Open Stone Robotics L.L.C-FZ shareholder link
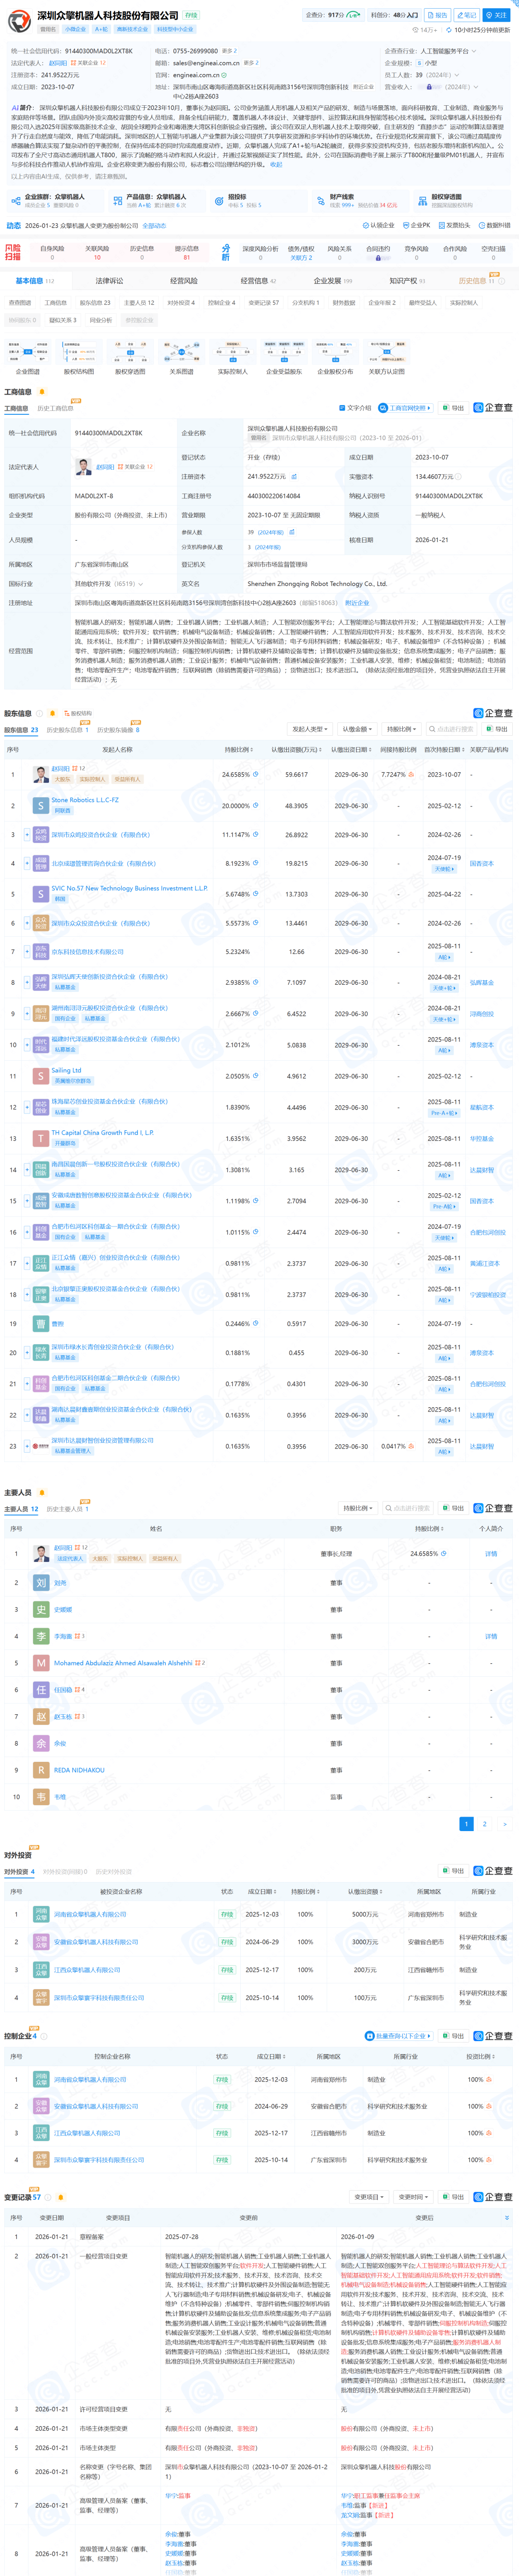Image resolution: width=519 pixels, height=2576 pixels. (x=85, y=800)
